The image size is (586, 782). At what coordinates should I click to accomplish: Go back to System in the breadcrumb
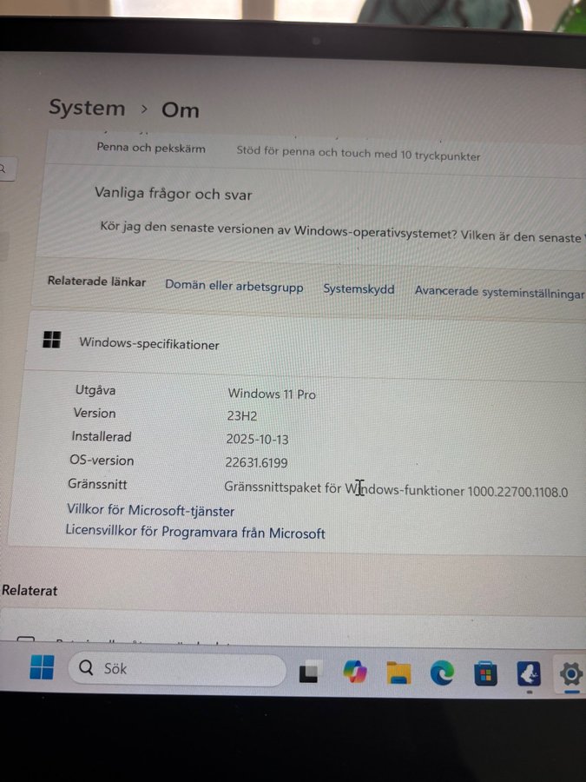coord(87,109)
